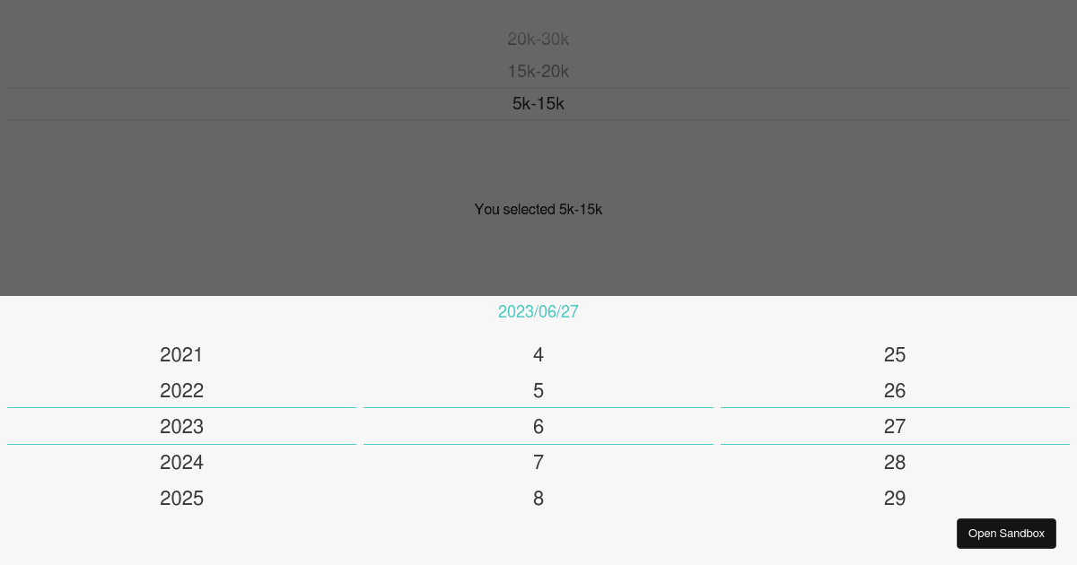The image size is (1077, 565).
Task: Tap the currently selected month 6
Action: tap(538, 427)
